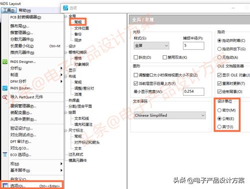Enable the 禁用双击(K) checkbox
250x189 pixels.
pyautogui.click(x=164, y=57)
